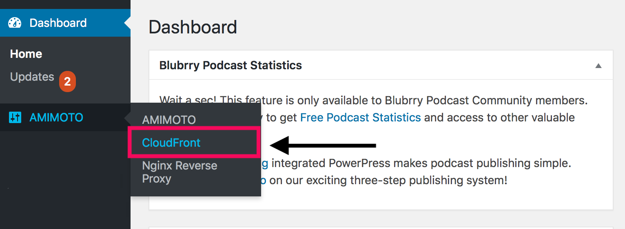This screenshot has width=625, height=229.
Task: Select Nginx Reverse Proxy in flyout
Action: click(x=180, y=172)
